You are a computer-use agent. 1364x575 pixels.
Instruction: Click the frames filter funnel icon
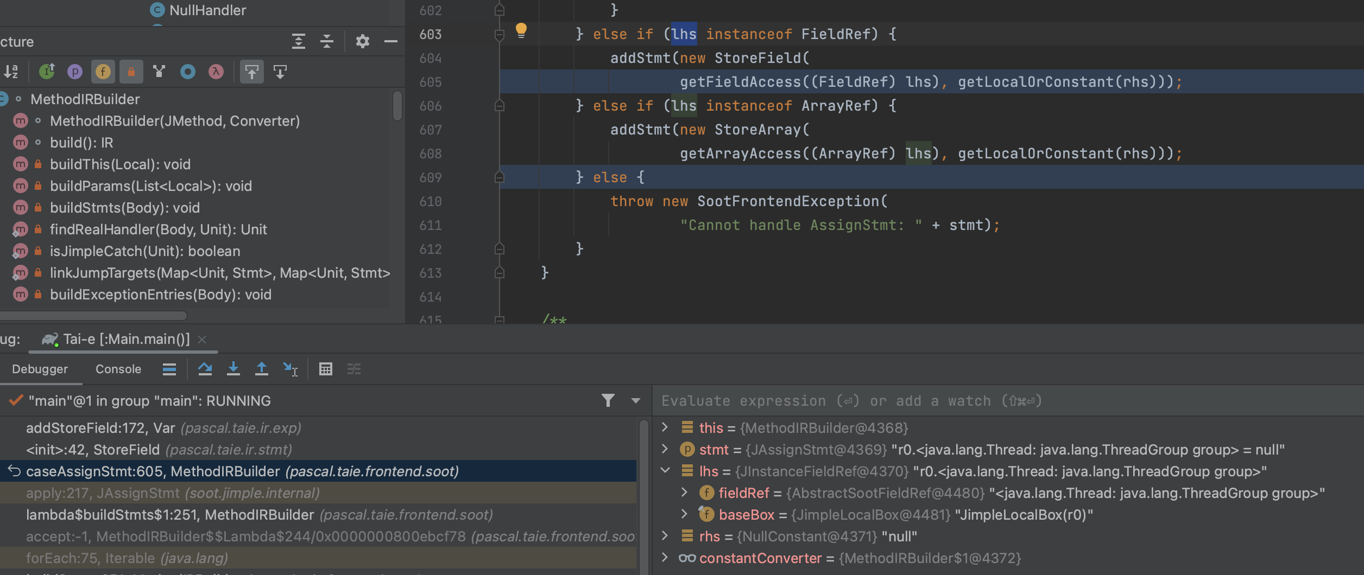[608, 401]
